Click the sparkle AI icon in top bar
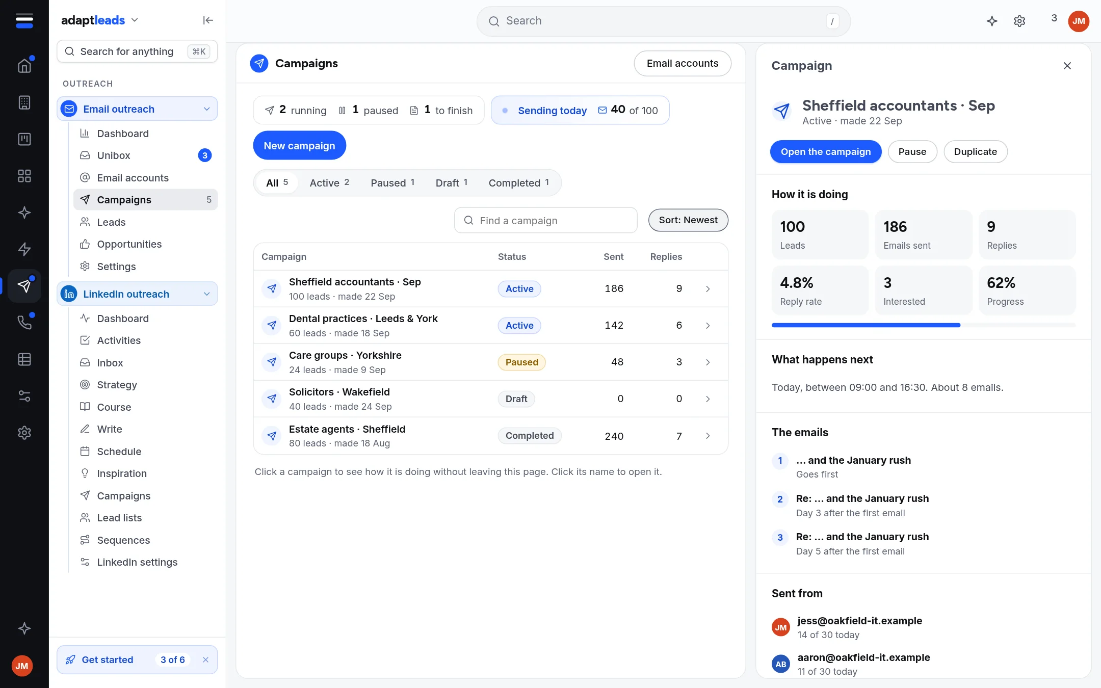 pyautogui.click(x=992, y=21)
